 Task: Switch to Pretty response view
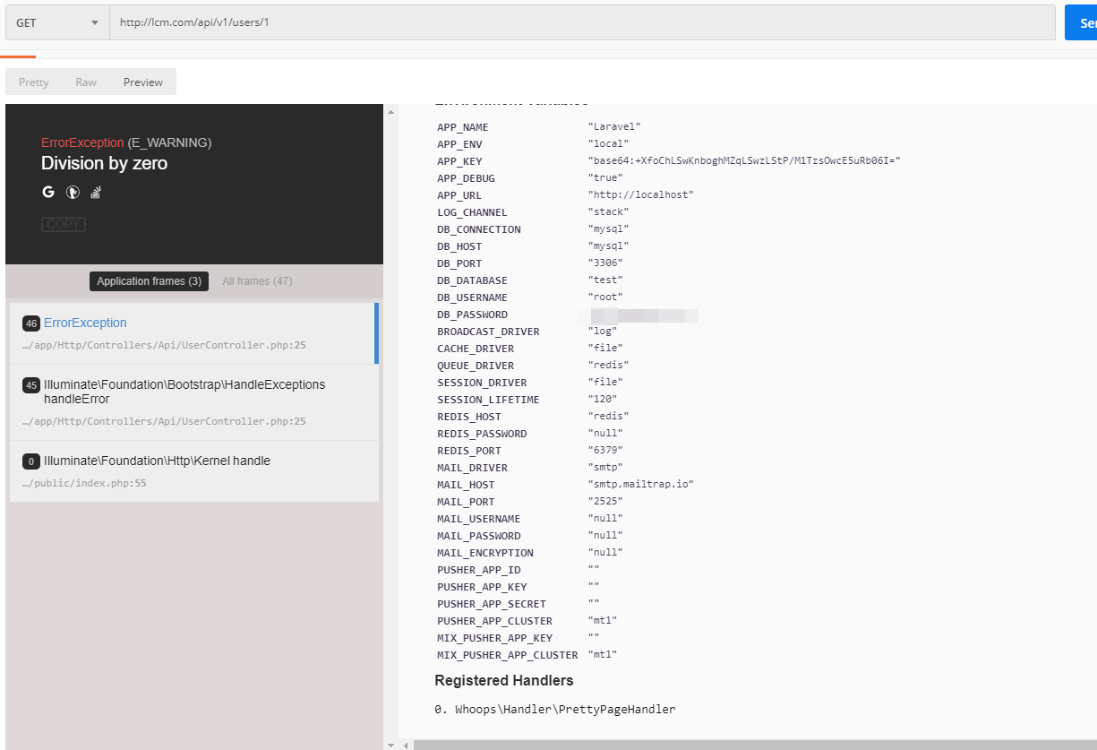(34, 82)
